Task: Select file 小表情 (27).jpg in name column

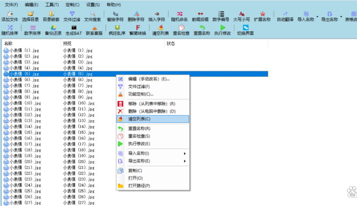Action: tap(25, 203)
